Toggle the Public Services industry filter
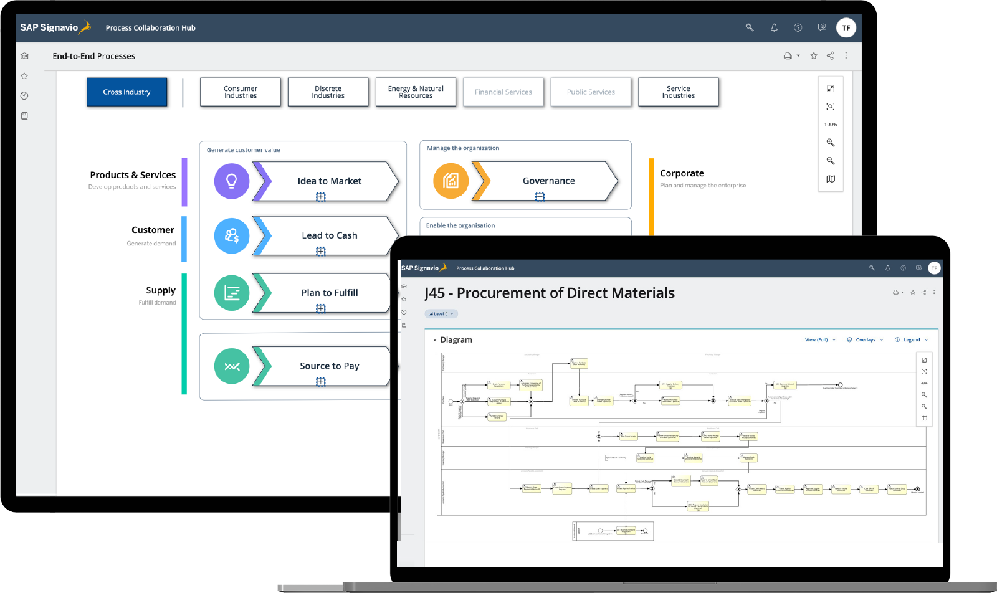This screenshot has width=997, height=593. coord(590,92)
